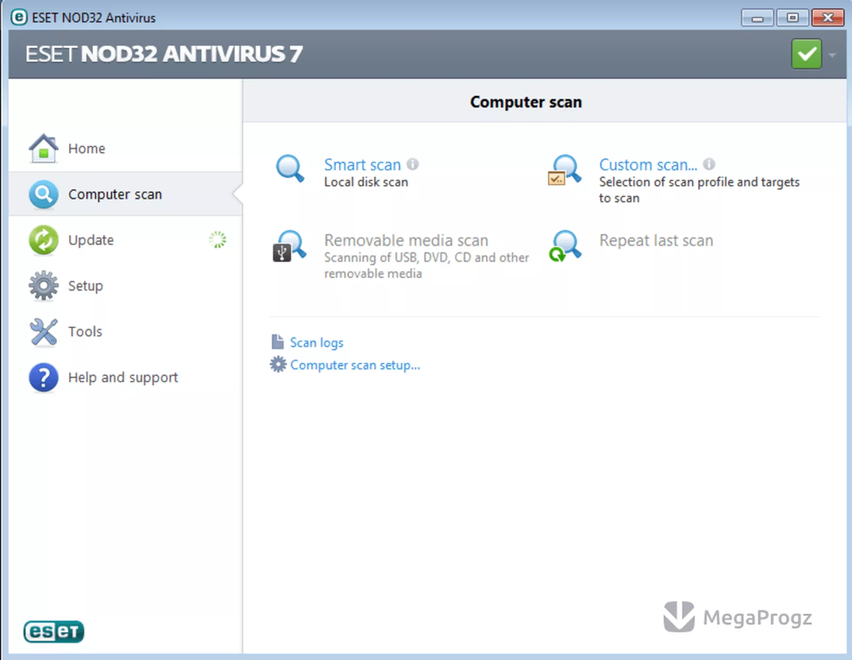
Task: Click the Repeat last scan text
Action: [656, 240]
